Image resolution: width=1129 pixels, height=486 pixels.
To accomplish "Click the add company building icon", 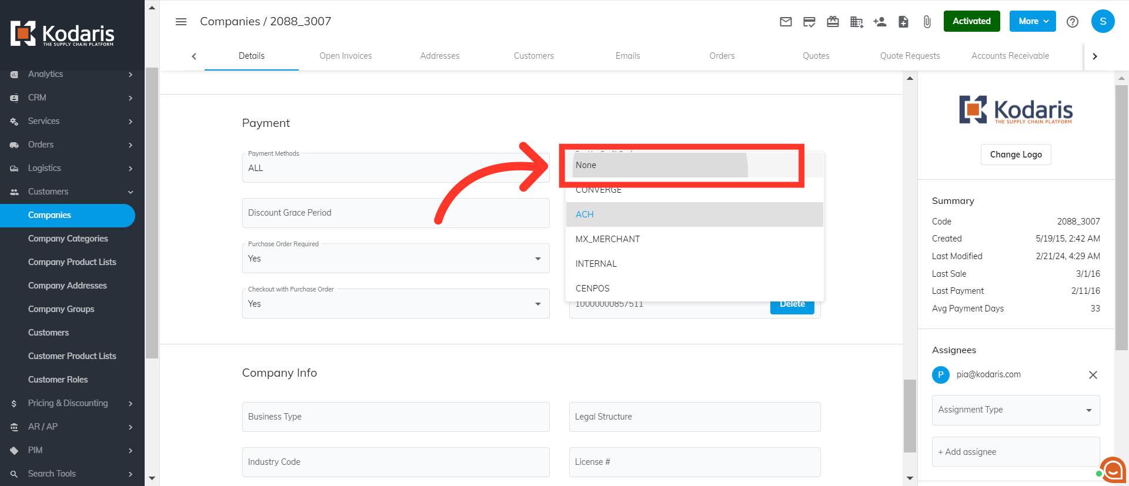I will click(x=857, y=22).
